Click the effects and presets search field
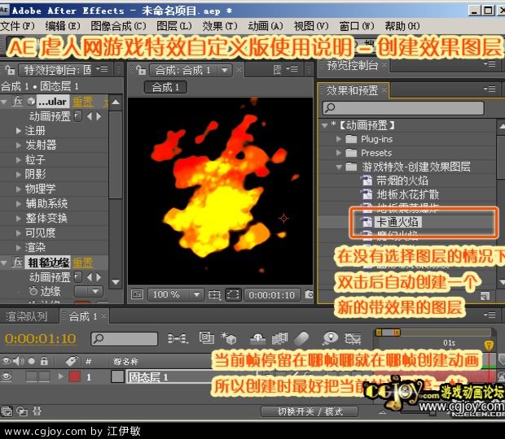Image resolution: width=505 pixels, height=439 pixels. [x=403, y=108]
